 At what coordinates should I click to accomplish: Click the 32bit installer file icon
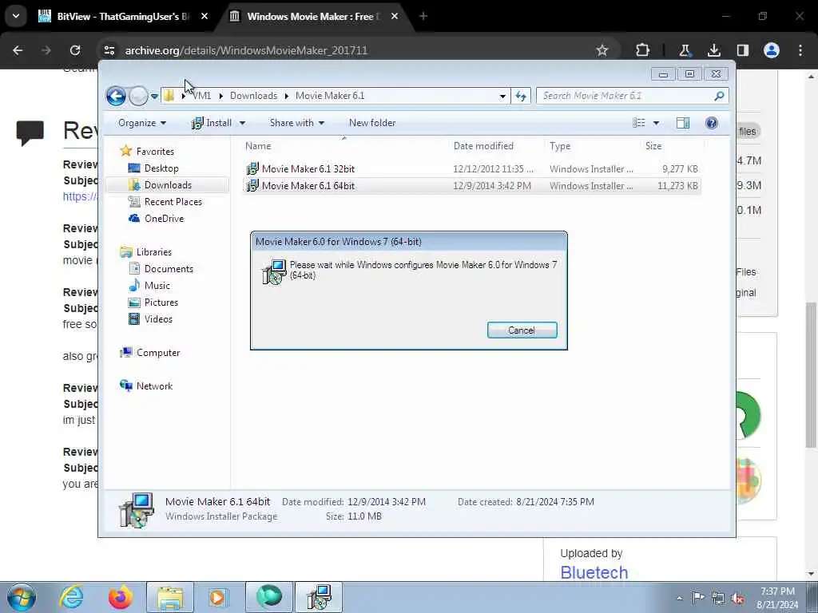(252, 169)
